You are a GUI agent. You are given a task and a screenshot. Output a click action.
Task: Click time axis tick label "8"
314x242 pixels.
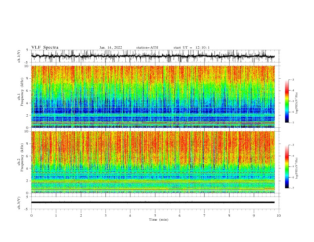click(229, 216)
